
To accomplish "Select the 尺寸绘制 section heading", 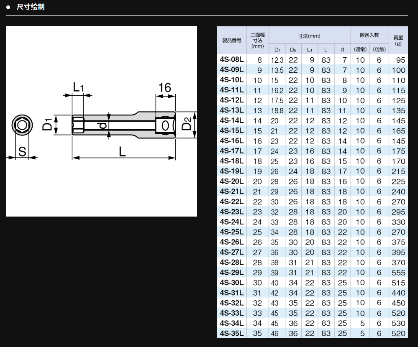I will point(30,7).
